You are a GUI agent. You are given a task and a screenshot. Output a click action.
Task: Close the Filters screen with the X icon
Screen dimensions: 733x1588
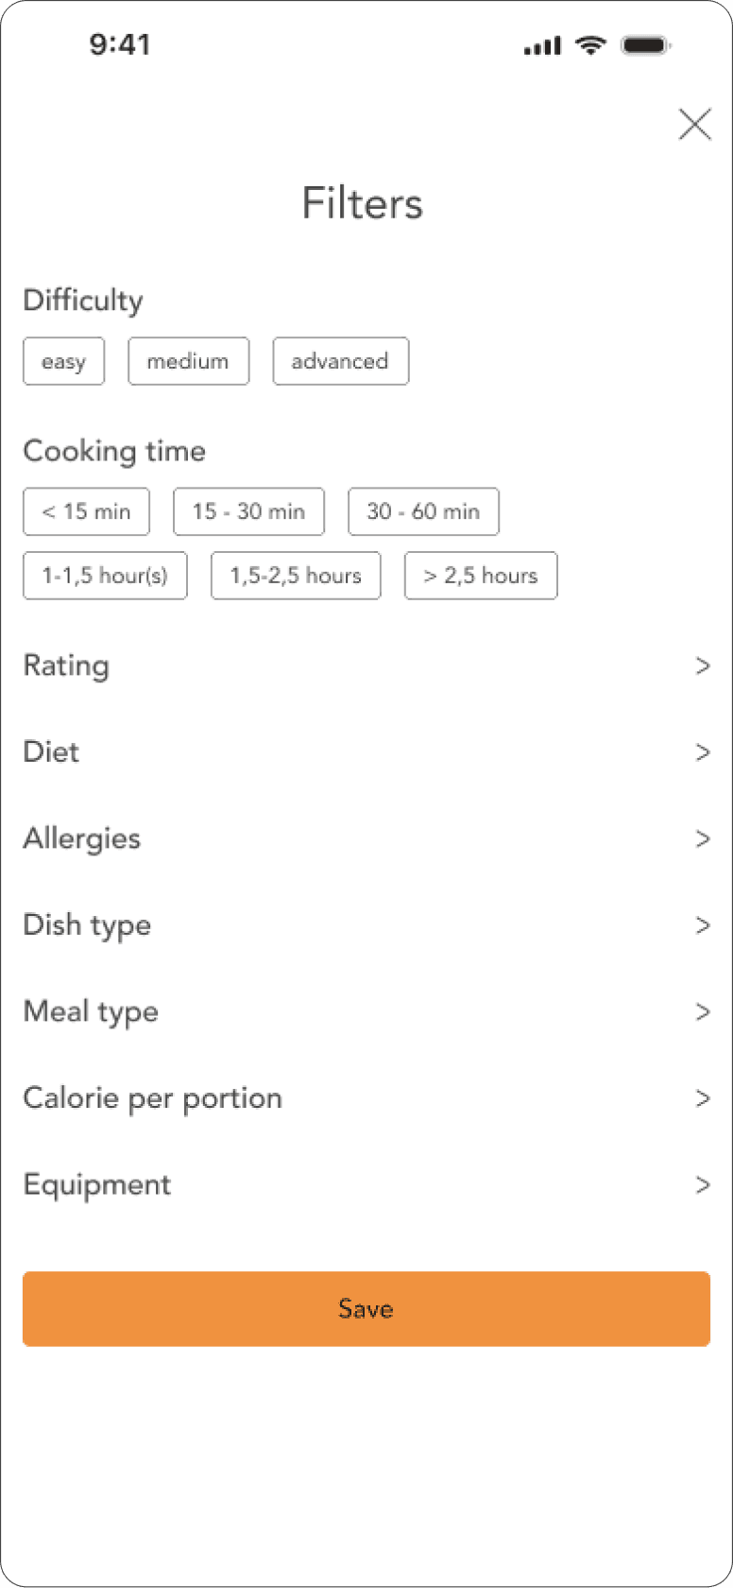point(695,124)
